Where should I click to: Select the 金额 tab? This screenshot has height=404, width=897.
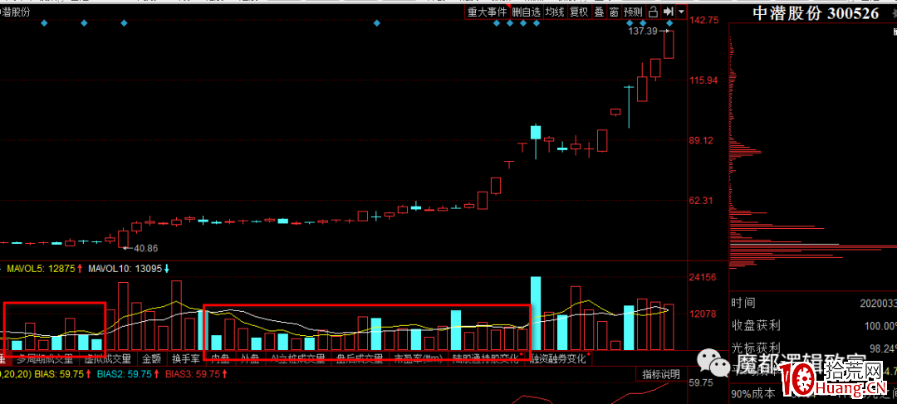coord(152,359)
